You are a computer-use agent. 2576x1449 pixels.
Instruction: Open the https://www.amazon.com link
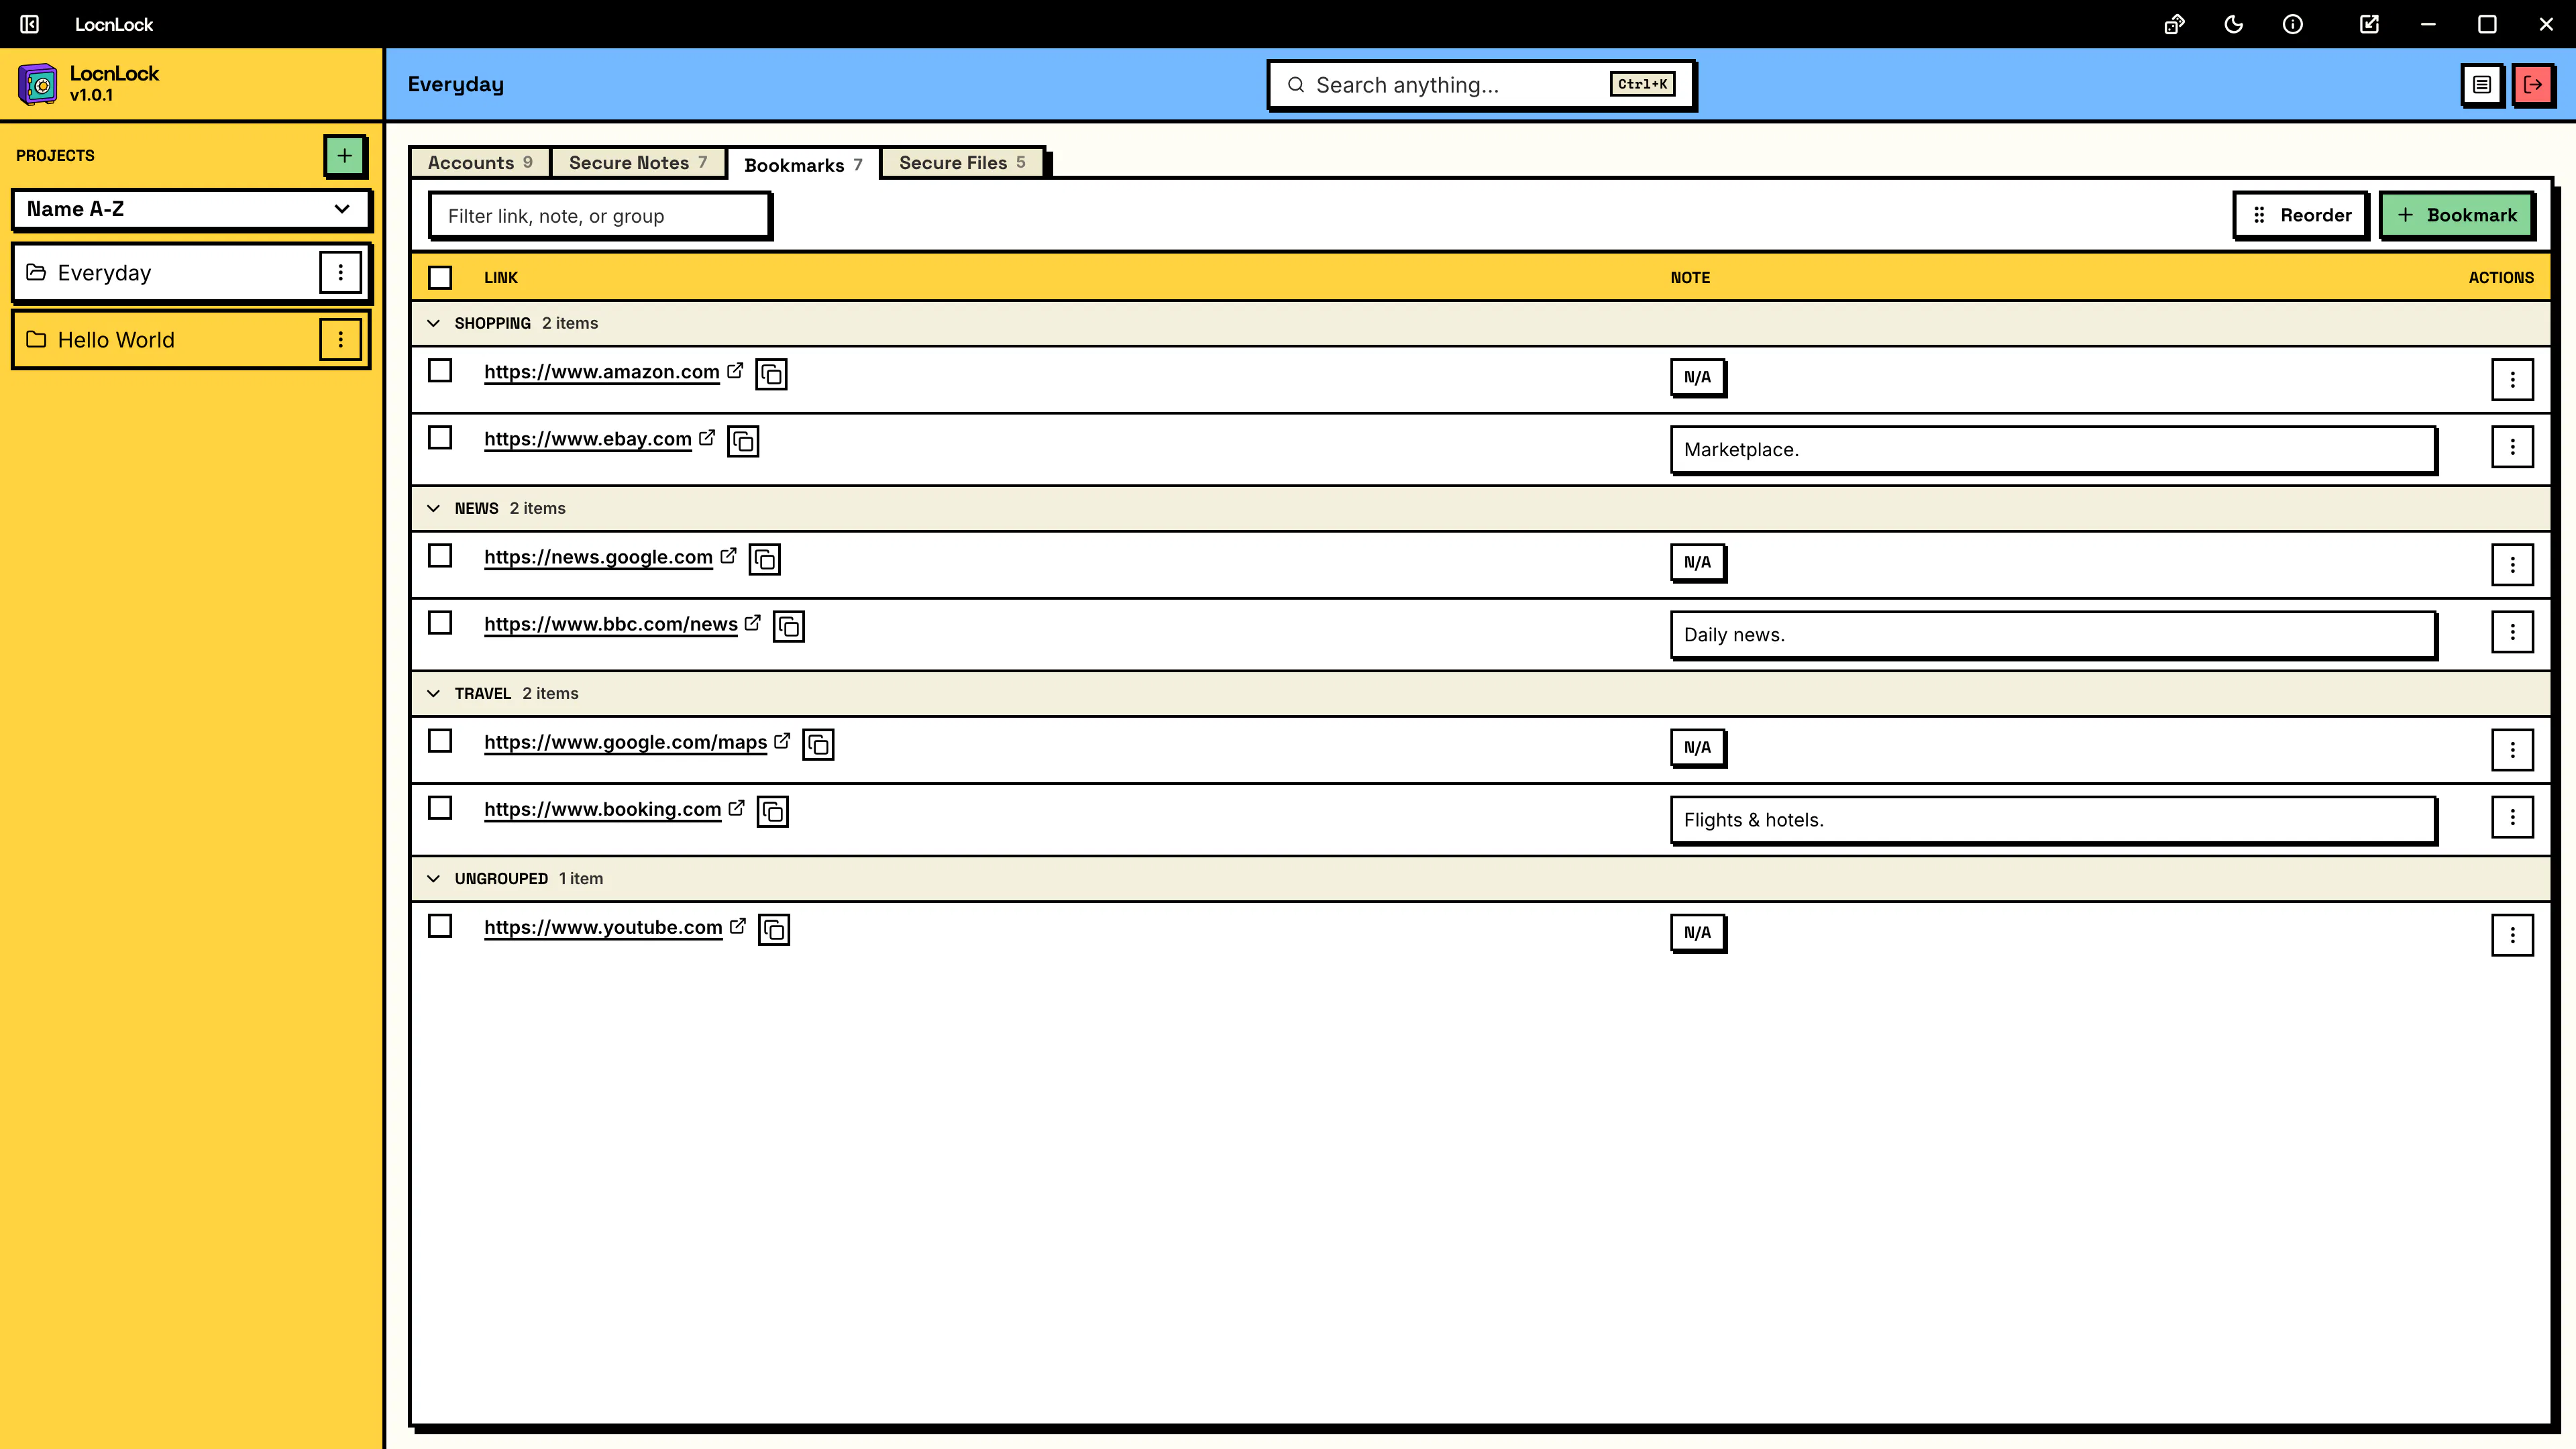[x=602, y=372]
